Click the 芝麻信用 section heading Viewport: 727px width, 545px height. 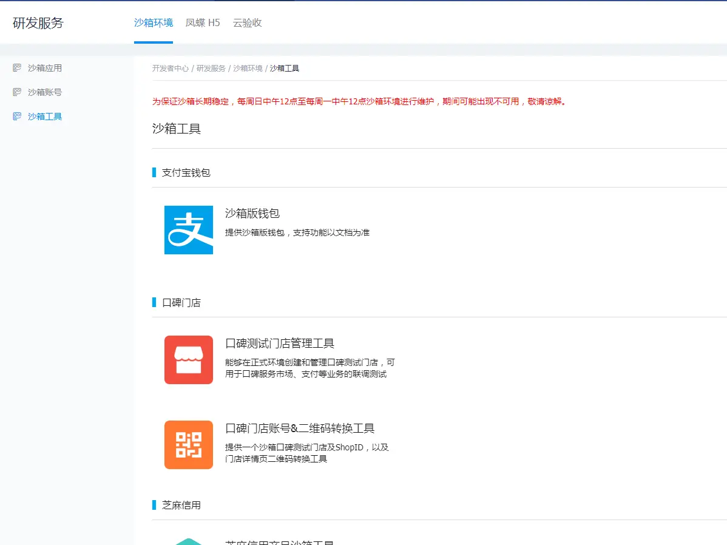click(x=181, y=505)
